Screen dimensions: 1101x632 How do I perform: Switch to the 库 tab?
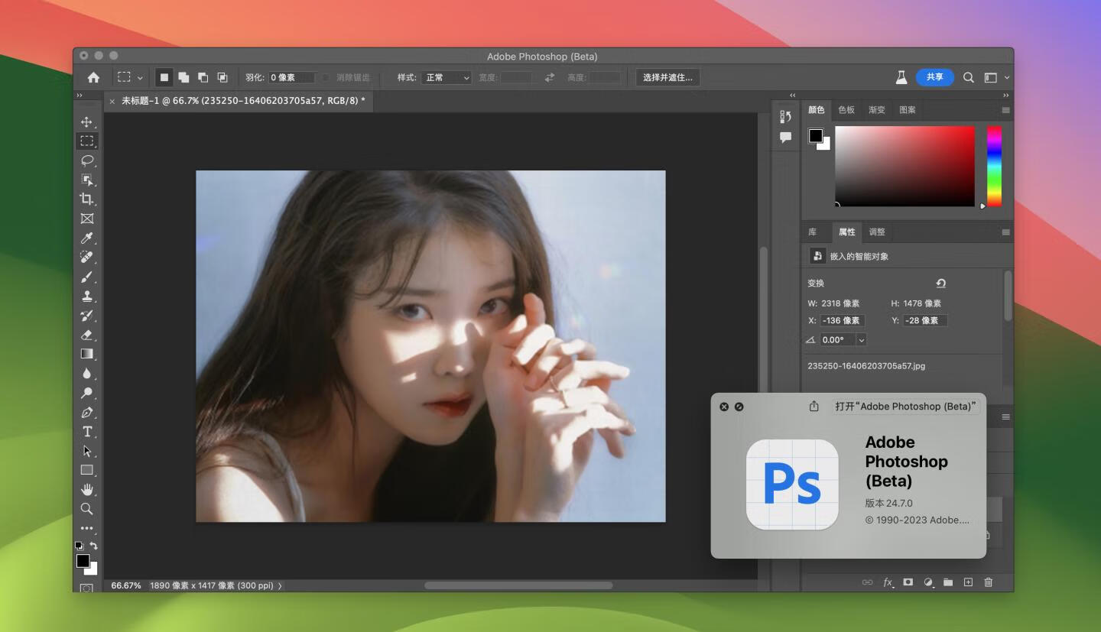point(813,232)
